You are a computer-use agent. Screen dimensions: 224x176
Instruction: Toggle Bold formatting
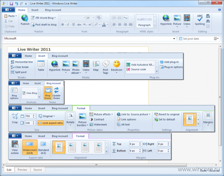point(63,24)
